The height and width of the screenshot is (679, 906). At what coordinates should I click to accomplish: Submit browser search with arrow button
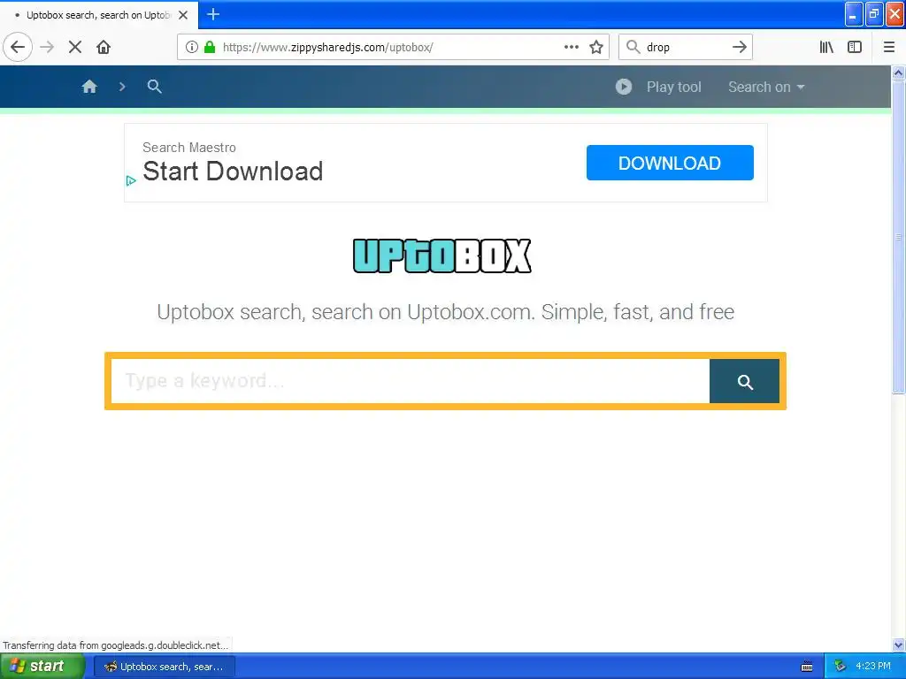[739, 47]
